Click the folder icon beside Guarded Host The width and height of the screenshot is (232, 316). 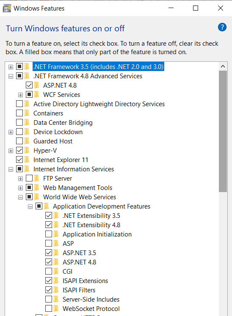(x=27, y=141)
